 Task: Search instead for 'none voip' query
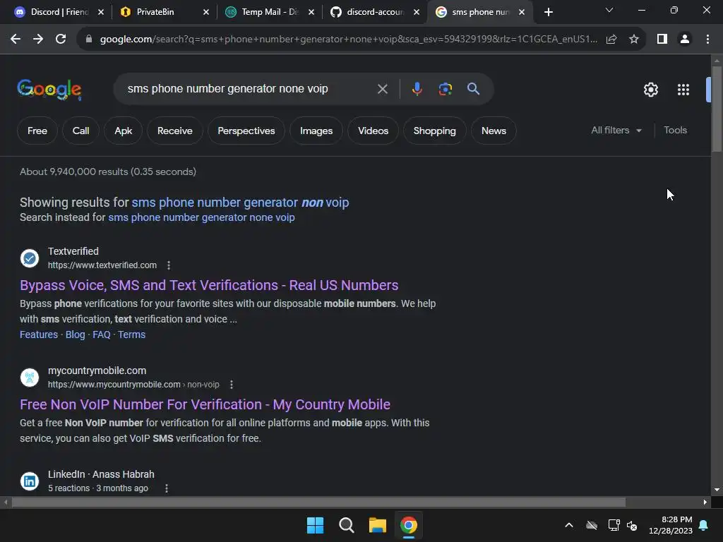pos(201,217)
